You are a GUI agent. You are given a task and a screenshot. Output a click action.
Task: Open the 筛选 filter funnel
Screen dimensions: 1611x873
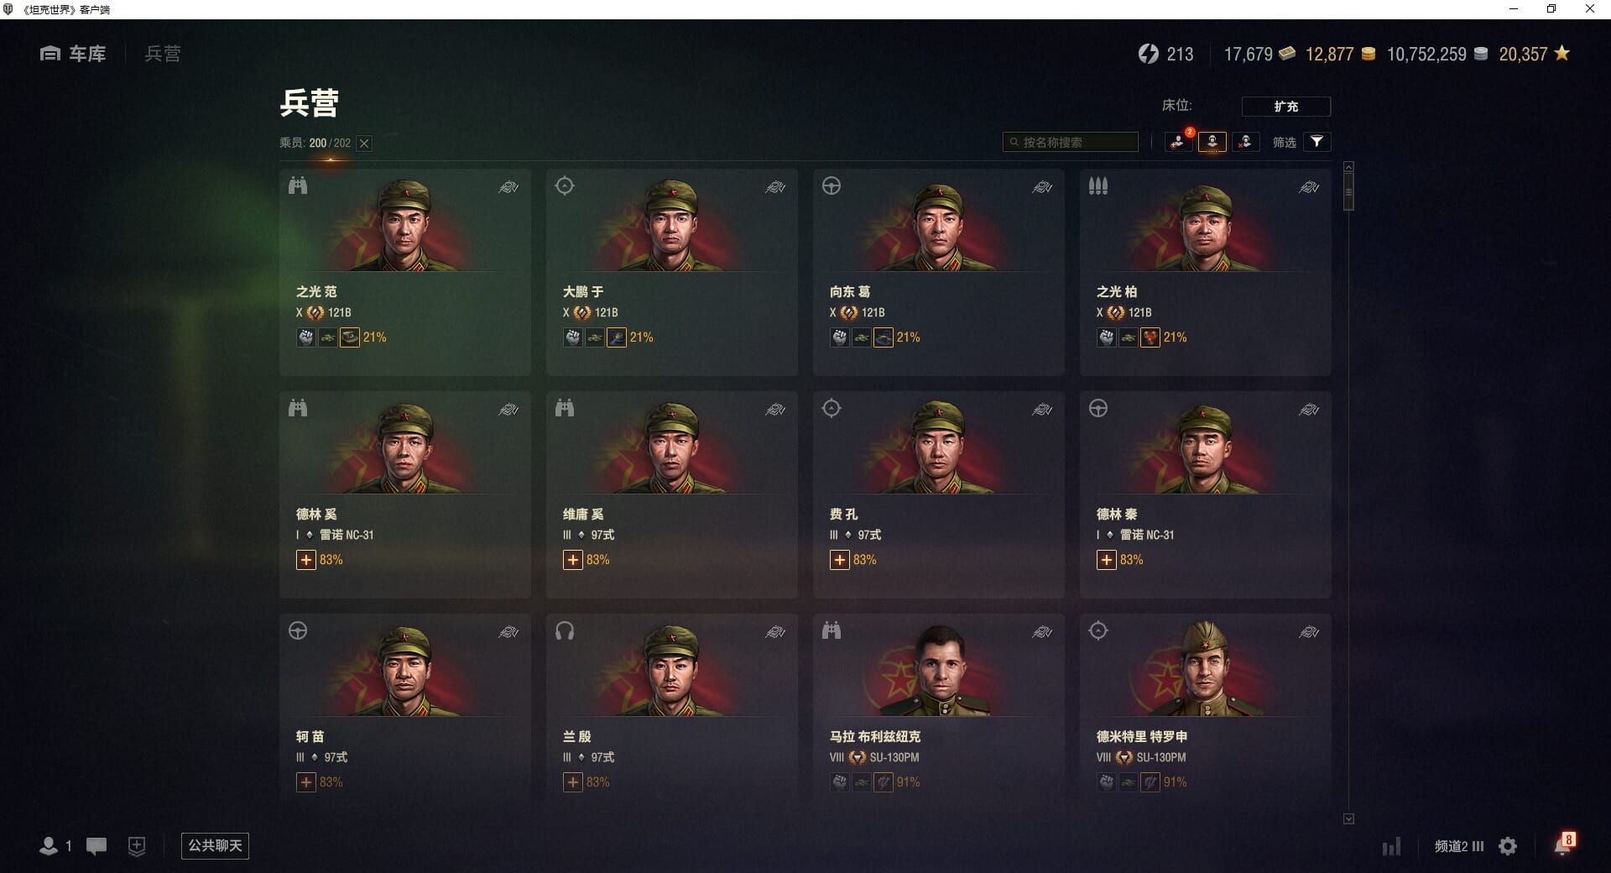[x=1317, y=142]
